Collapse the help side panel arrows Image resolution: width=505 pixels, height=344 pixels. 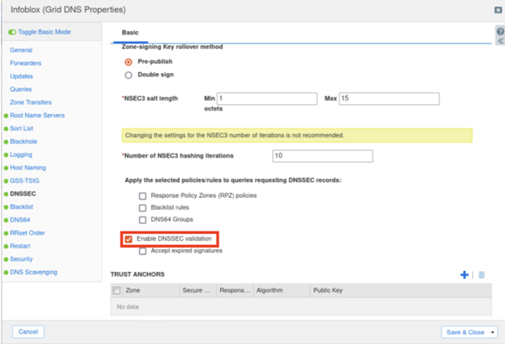click(x=500, y=41)
